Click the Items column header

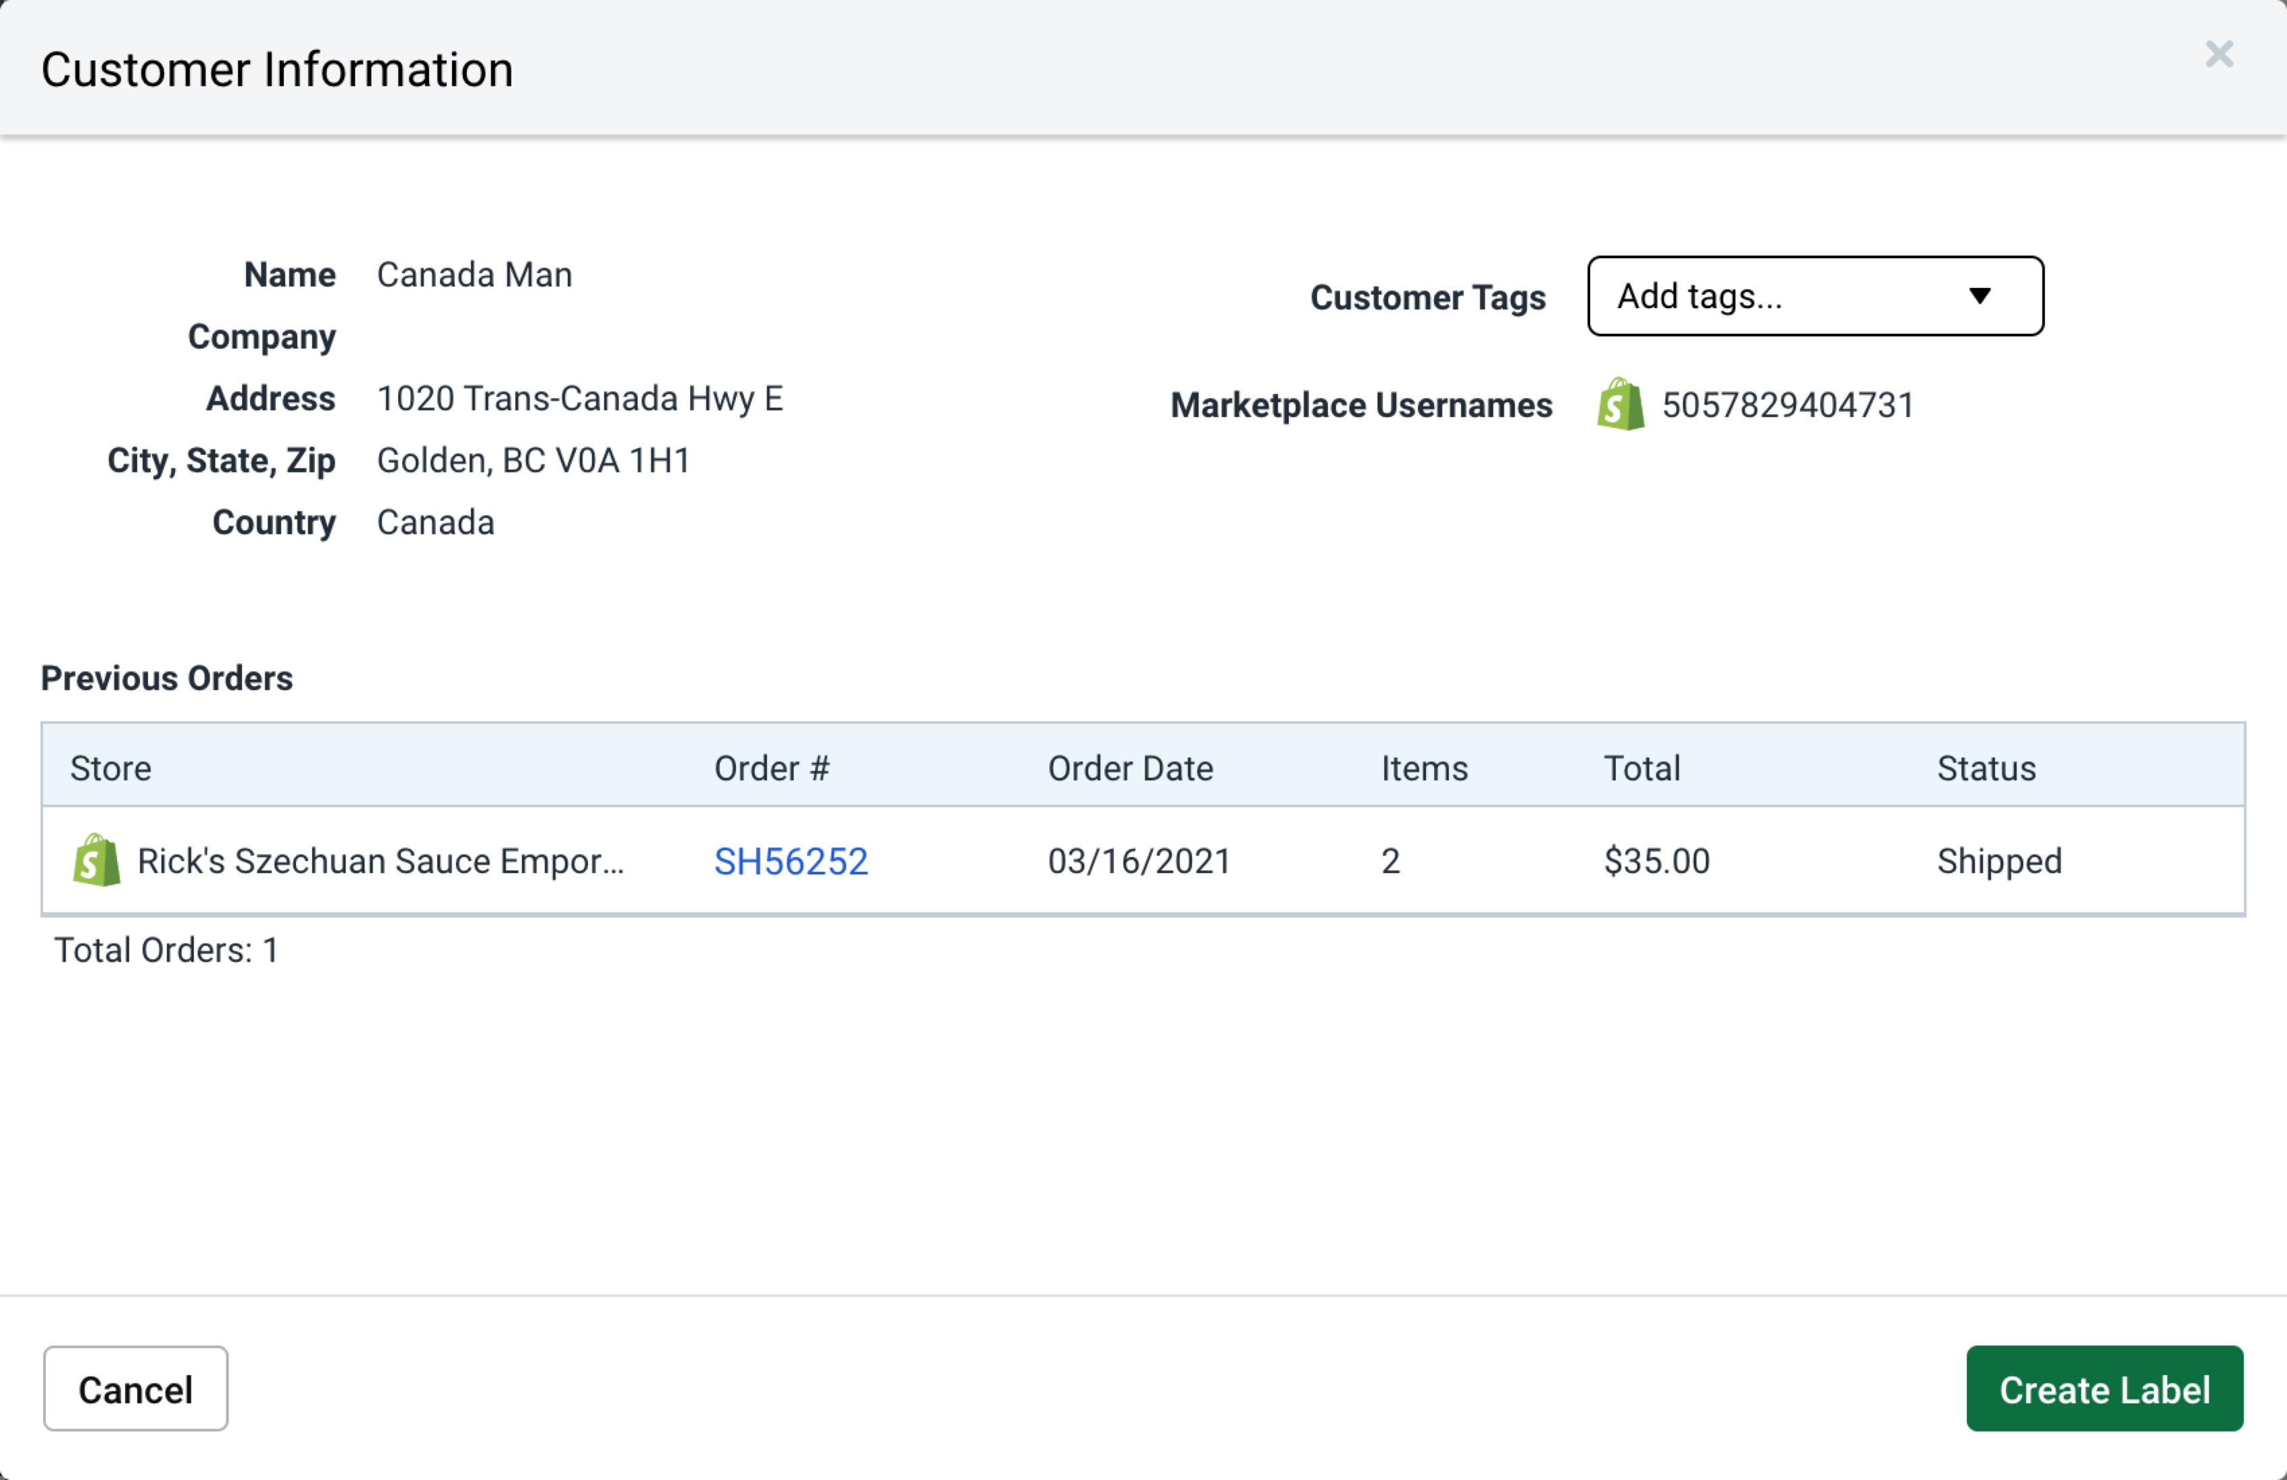(1424, 767)
